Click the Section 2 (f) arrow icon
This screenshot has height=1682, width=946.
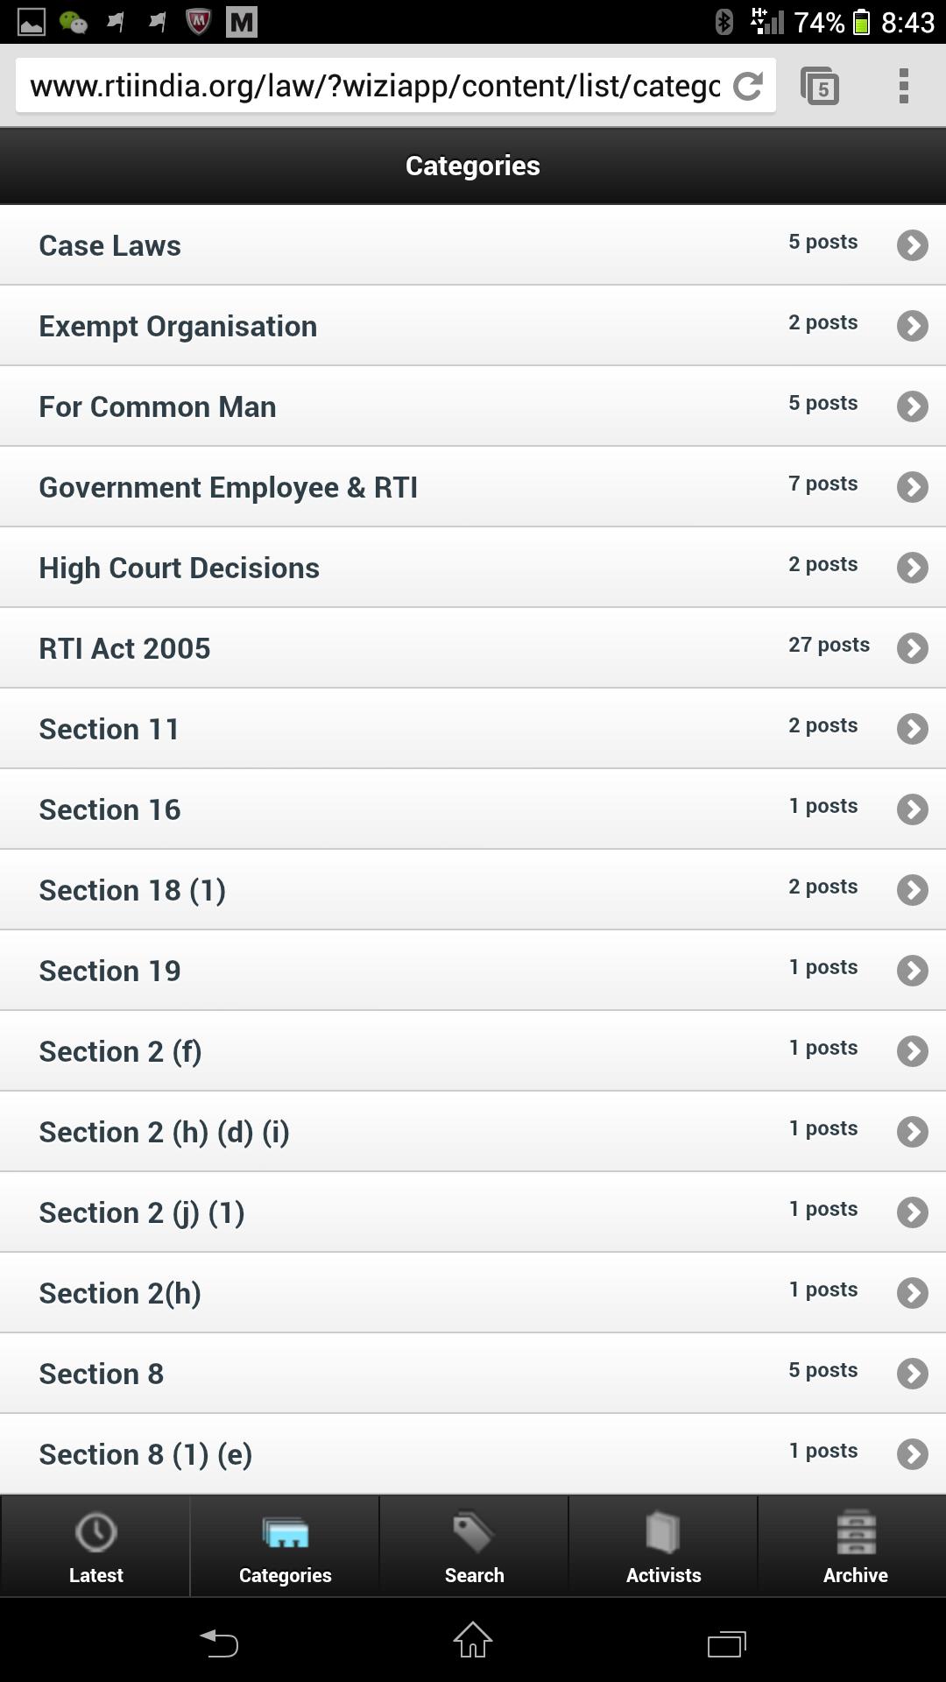pyautogui.click(x=912, y=1051)
